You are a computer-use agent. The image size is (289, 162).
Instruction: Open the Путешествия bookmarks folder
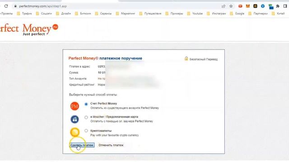[150, 13]
